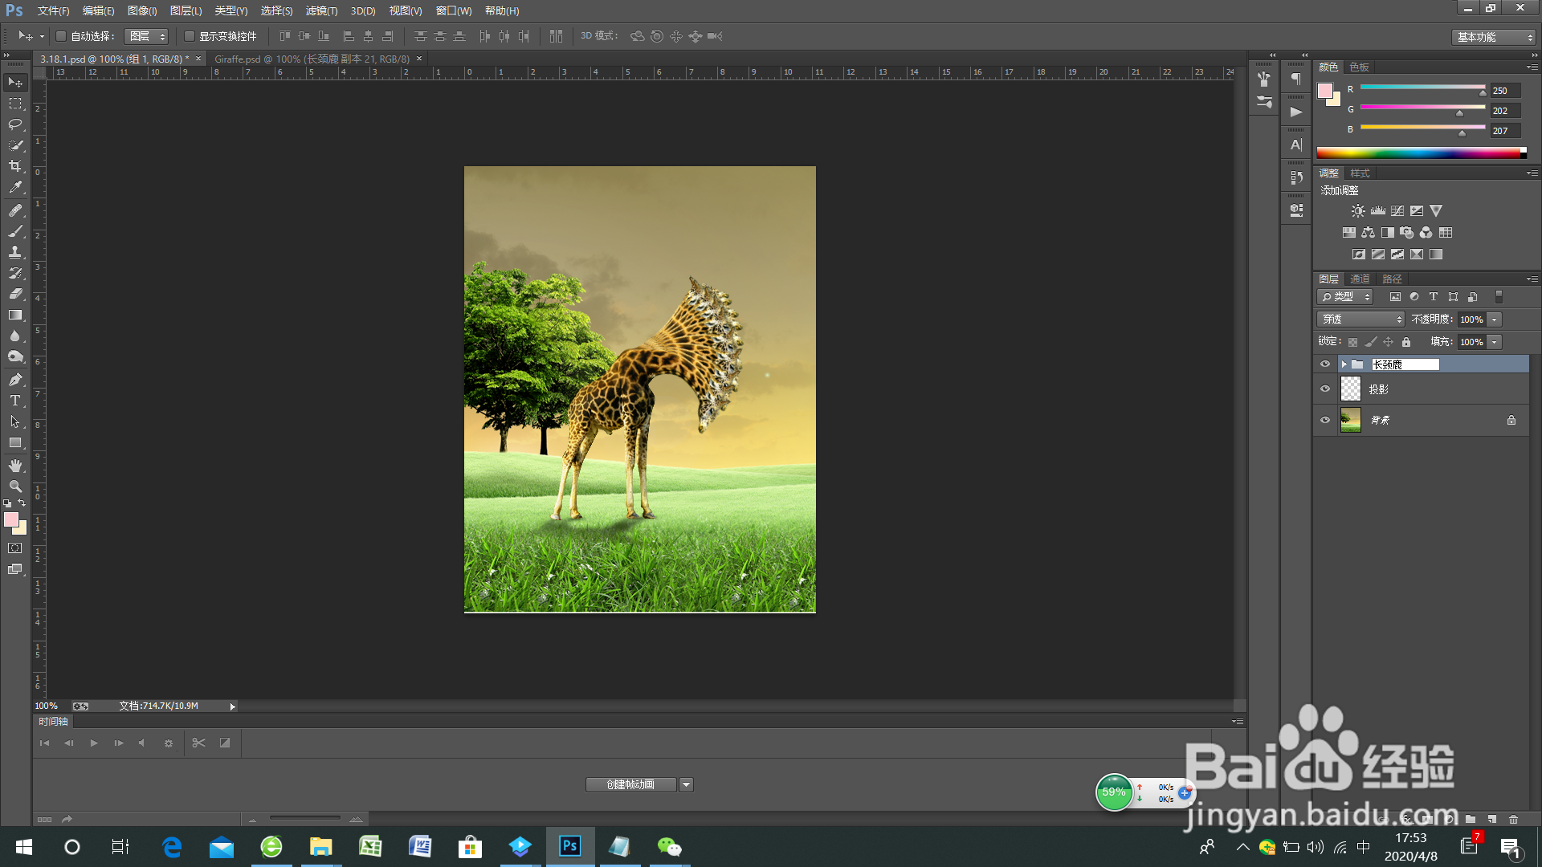Enable the 显示变换控件 checkbox

point(190,36)
